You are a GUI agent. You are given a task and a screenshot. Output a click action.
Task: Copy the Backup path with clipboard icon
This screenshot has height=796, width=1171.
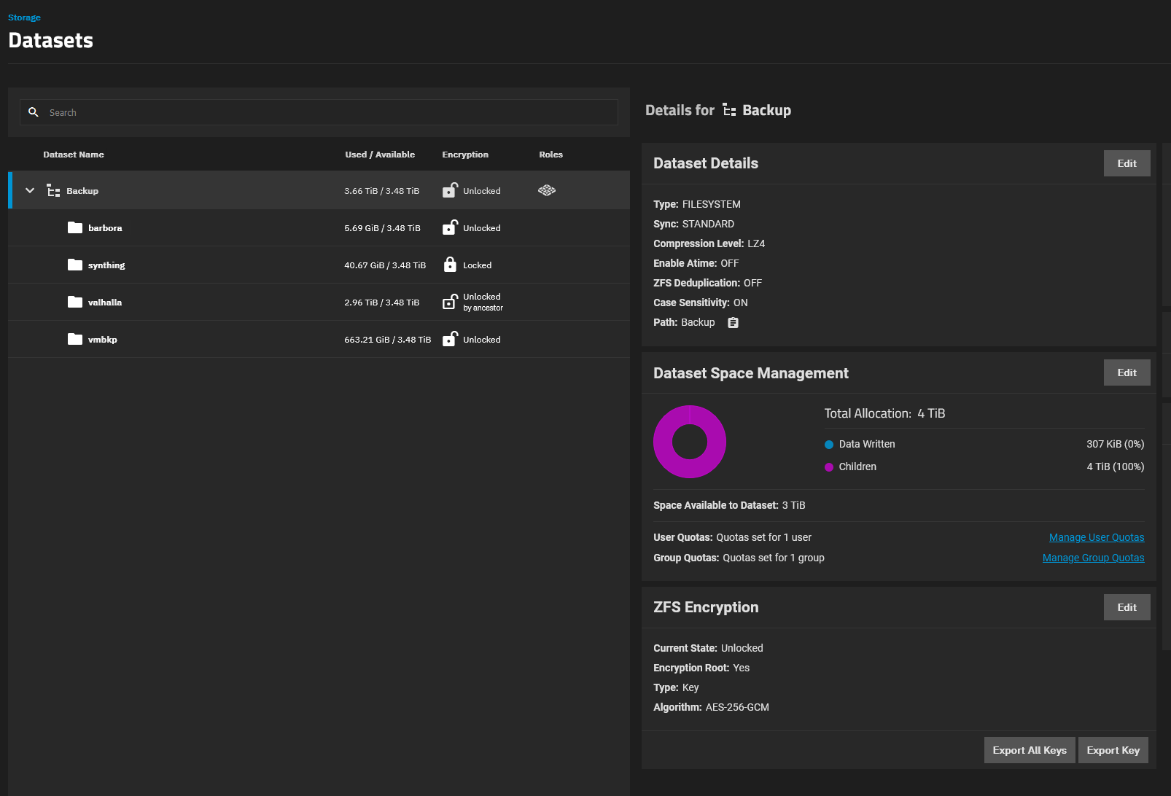[x=734, y=322]
